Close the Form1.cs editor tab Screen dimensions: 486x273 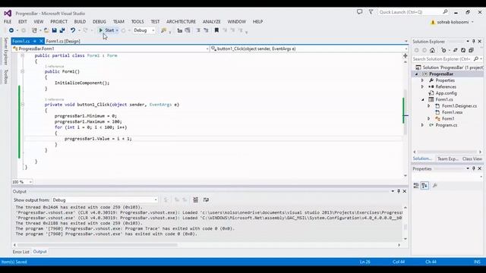41,41
